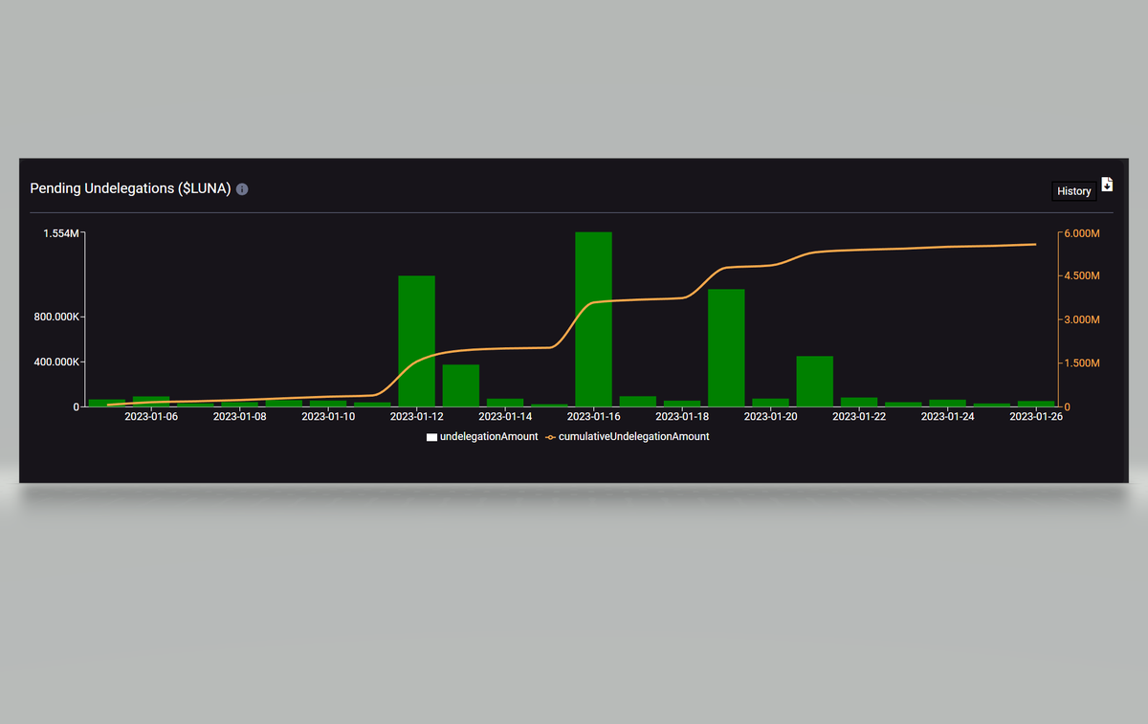Click the 2023-01-06 date label
Image resolution: width=1148 pixels, height=724 pixels.
[151, 417]
